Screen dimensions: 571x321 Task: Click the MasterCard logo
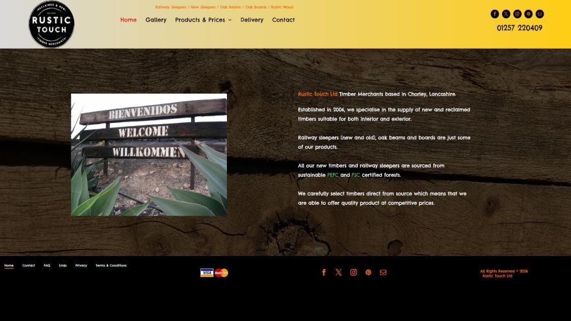221,273
